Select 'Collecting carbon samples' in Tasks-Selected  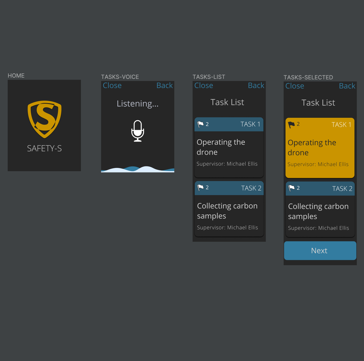pyautogui.click(x=318, y=211)
